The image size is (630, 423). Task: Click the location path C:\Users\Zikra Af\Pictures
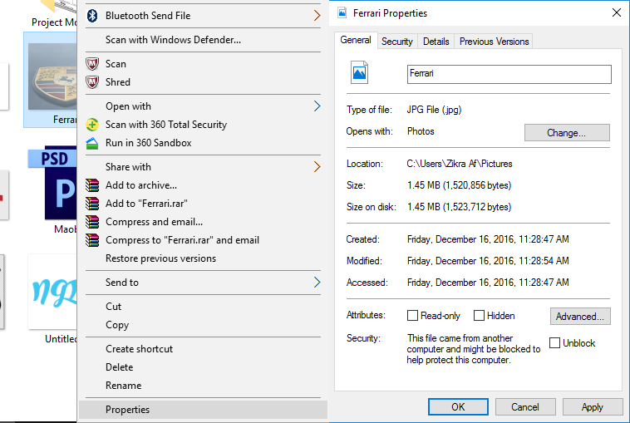[460, 164]
